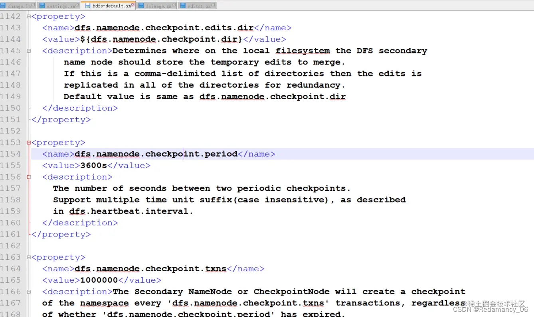Collapse the description fold at line 1145
The height and width of the screenshot is (317, 534).
point(29,51)
